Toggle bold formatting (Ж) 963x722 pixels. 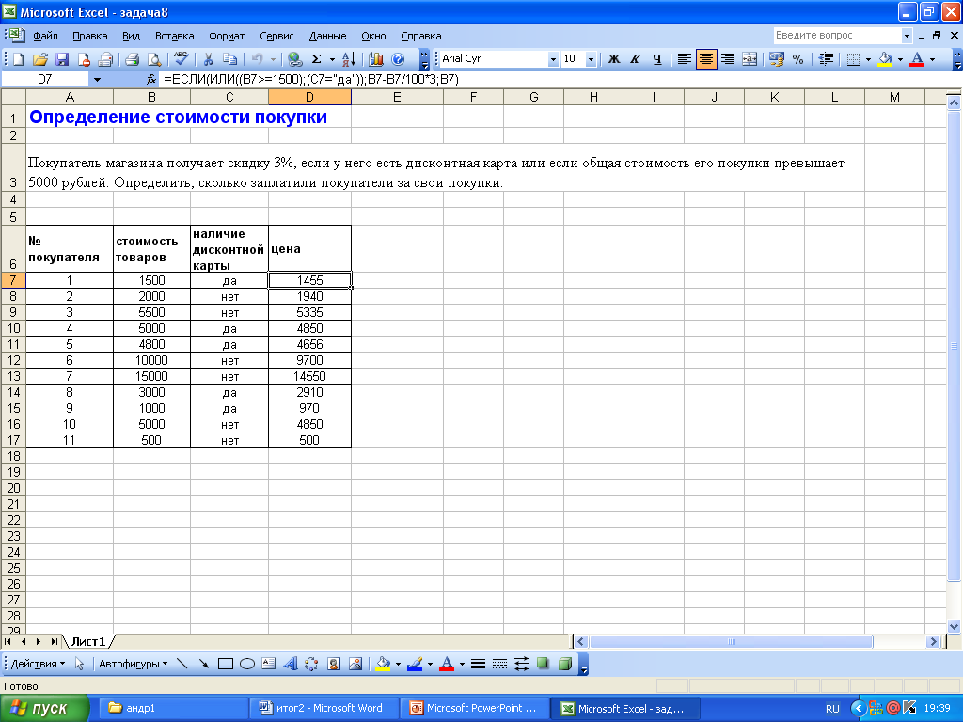pos(614,59)
